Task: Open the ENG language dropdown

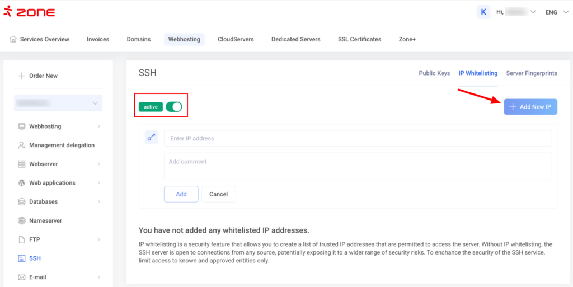Action: (557, 12)
